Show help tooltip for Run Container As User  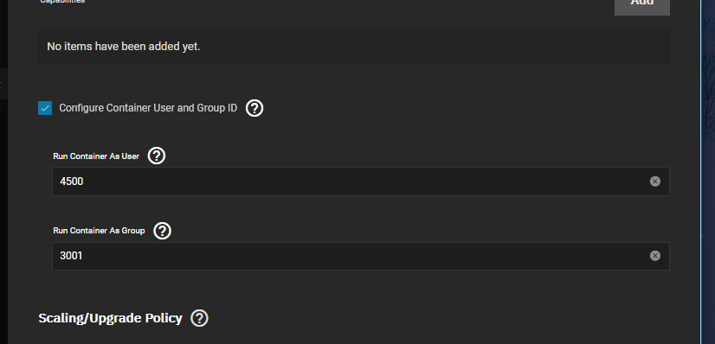157,156
